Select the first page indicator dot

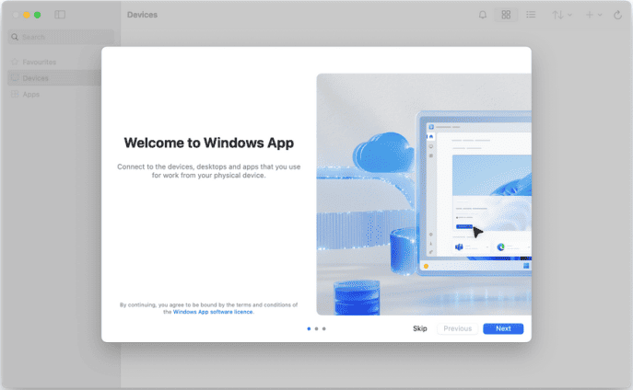(308, 328)
